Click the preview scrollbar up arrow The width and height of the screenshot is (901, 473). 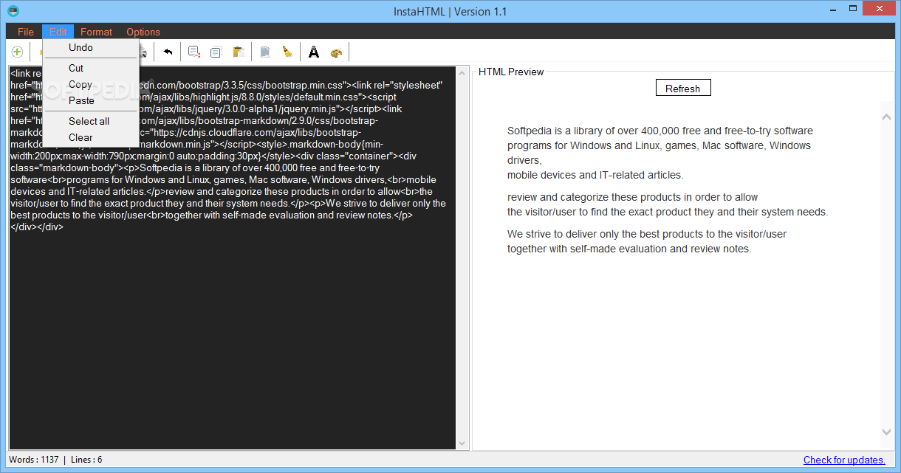click(887, 117)
